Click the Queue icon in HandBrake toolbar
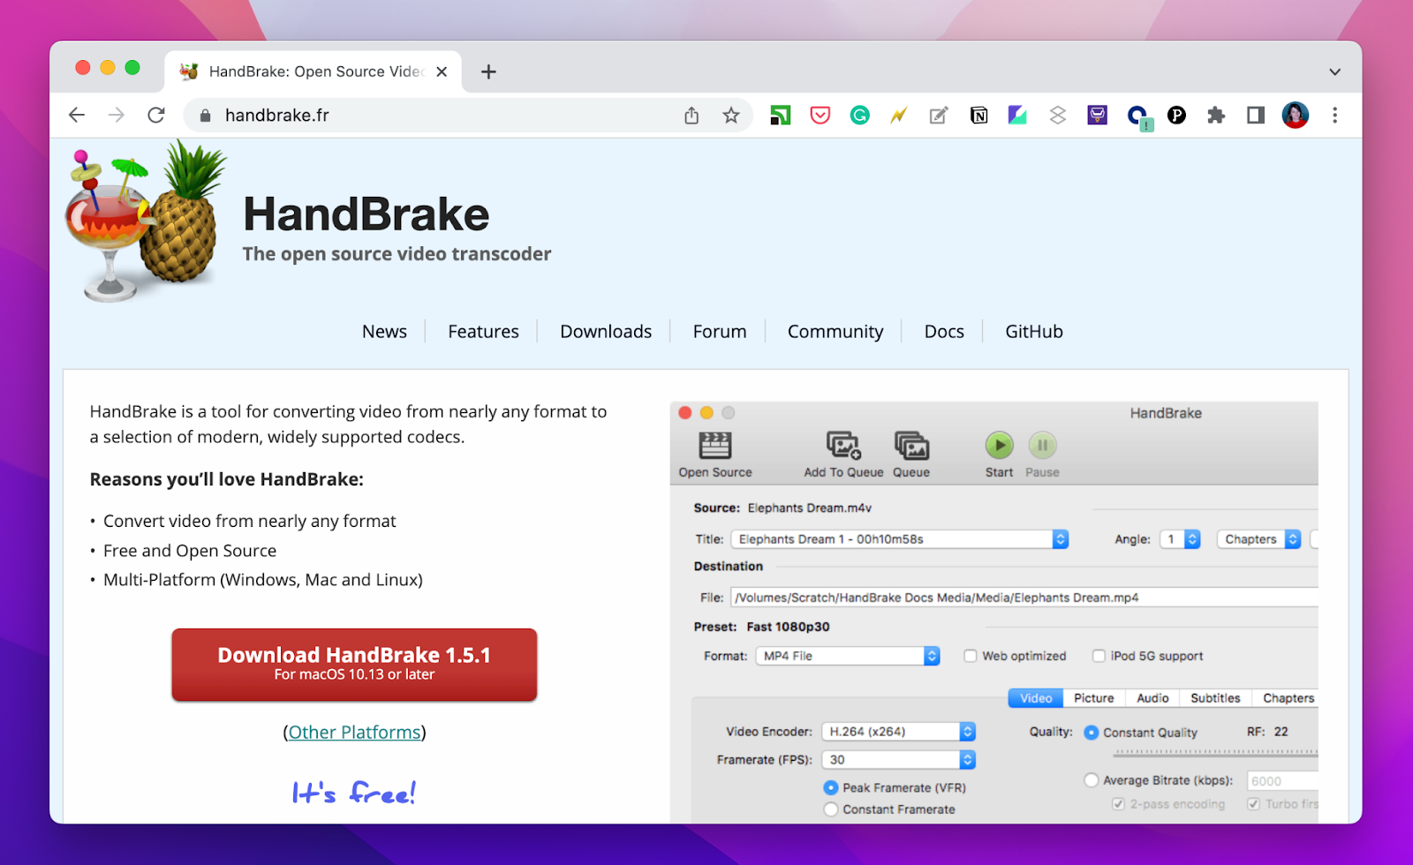Viewport: 1413px width, 865px height. [x=911, y=446]
